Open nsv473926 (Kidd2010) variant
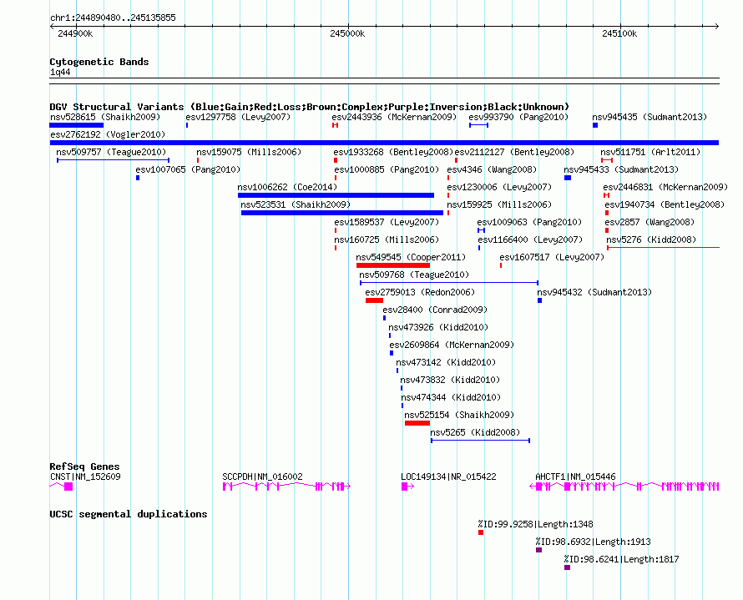 pyautogui.click(x=438, y=327)
